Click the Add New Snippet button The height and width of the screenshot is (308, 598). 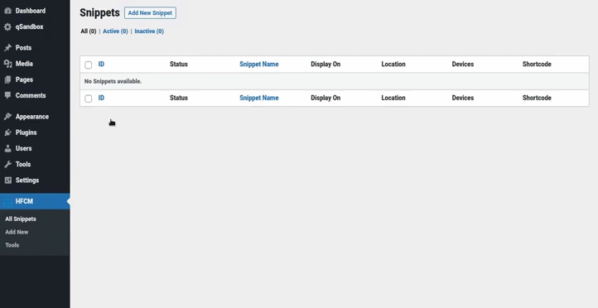tap(150, 12)
